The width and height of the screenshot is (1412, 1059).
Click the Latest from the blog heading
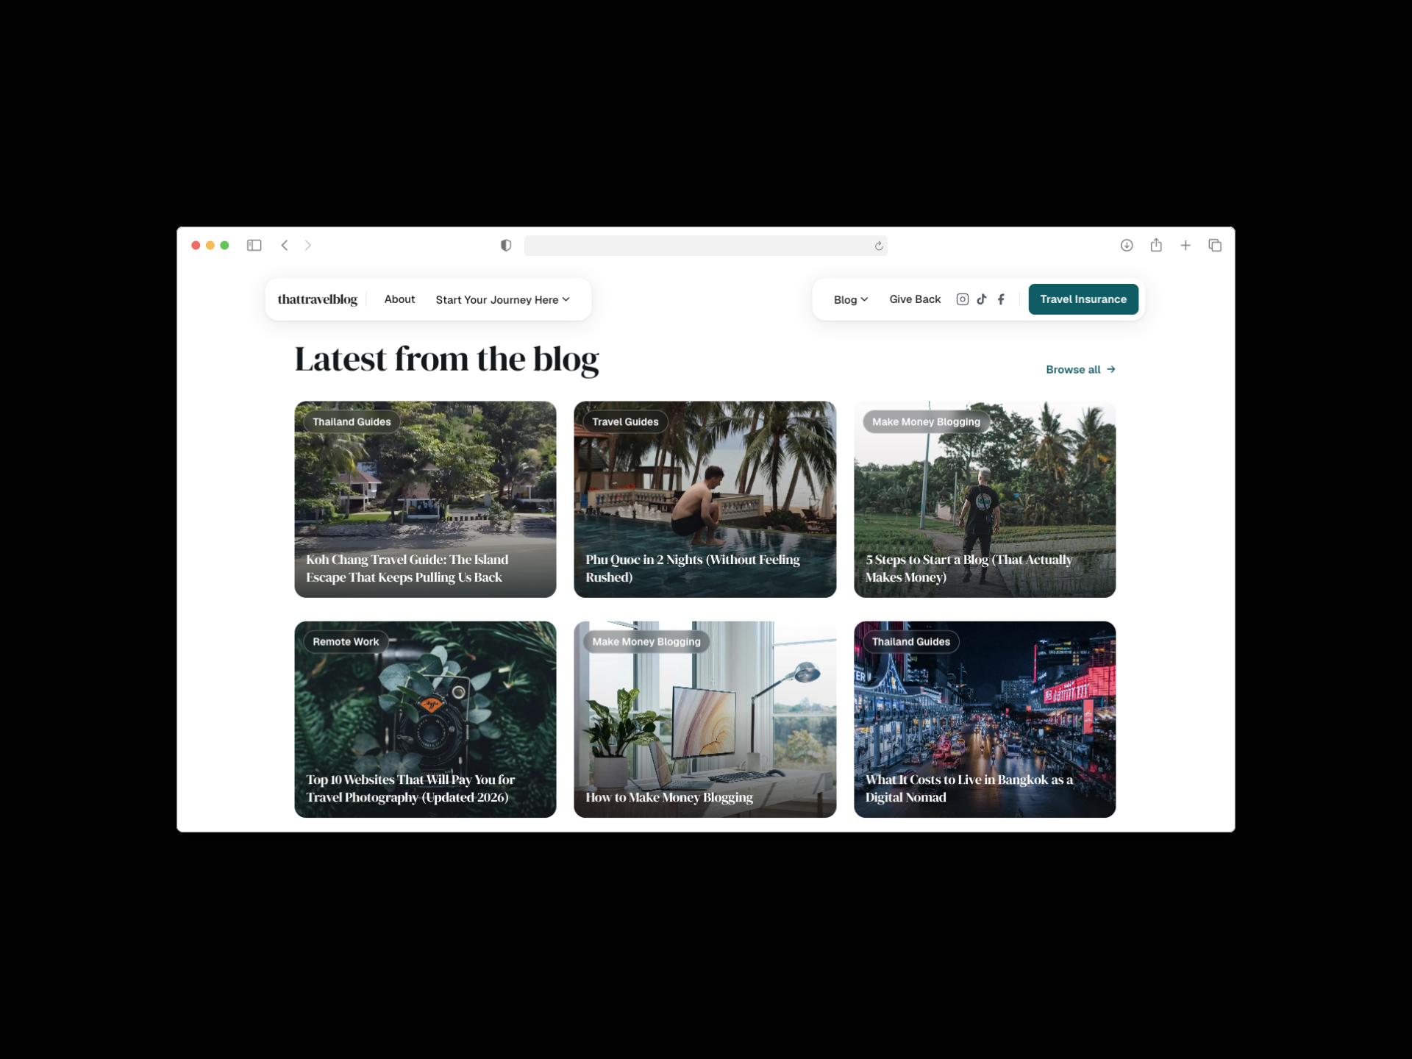[446, 360]
